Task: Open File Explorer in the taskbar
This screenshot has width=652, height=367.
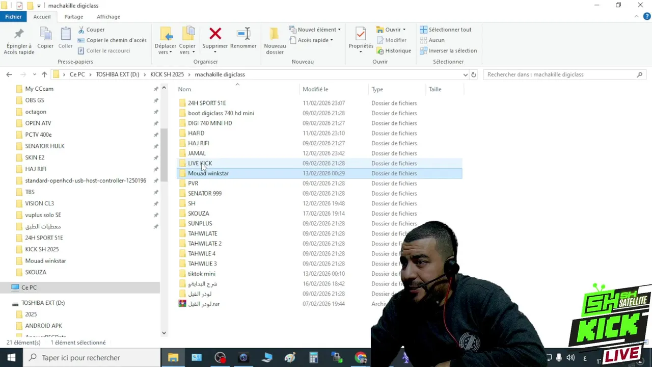Action: [173, 358]
